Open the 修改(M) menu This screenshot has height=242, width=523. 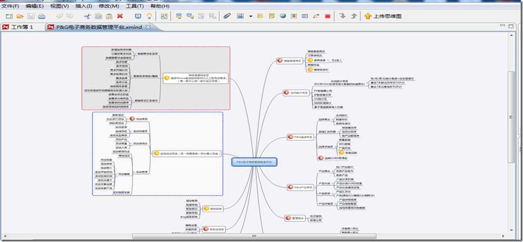109,6
